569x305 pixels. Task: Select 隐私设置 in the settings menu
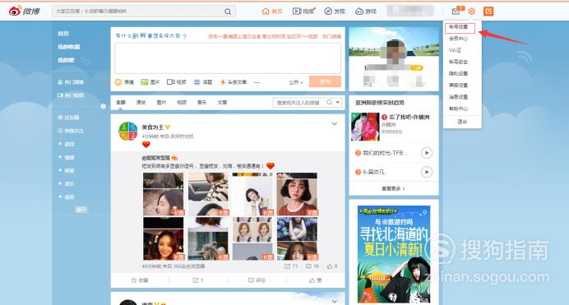pos(458,73)
